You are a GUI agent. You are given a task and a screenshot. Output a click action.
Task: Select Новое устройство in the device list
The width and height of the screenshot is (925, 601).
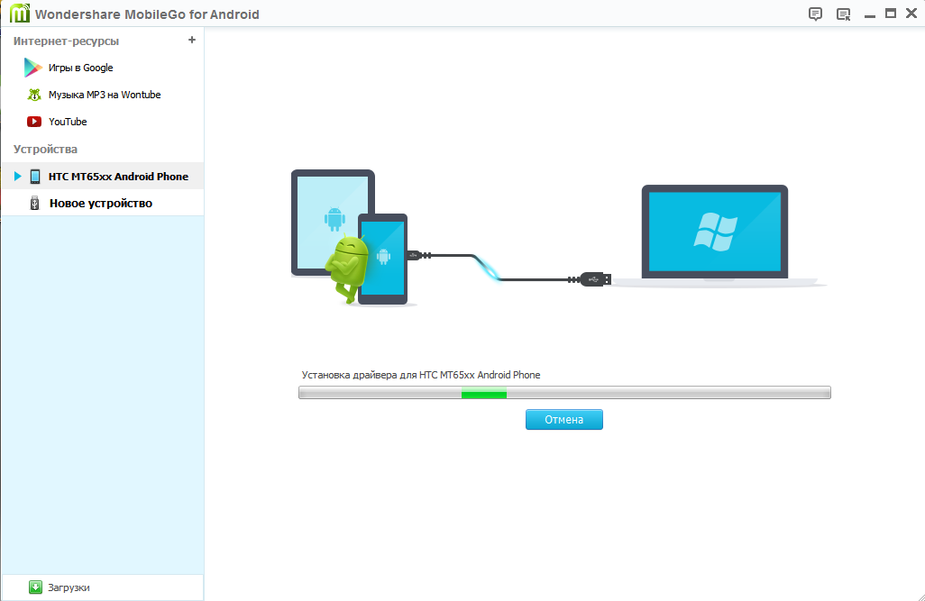100,204
